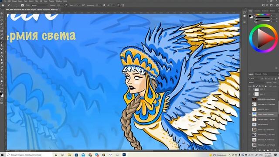Image resolution: width=279 pixels, height=157 pixels.
Task: Lock layer position using move-cross icon
Action: tap(259, 86)
